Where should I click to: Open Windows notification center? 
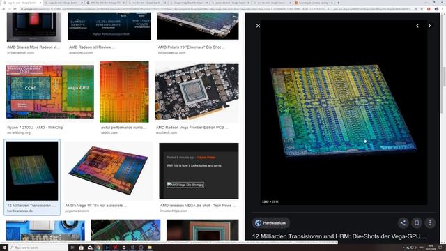click(440, 248)
